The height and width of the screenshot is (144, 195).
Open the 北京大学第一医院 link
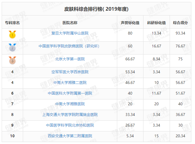70,59
